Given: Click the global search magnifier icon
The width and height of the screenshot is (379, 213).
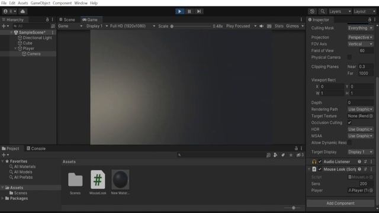Looking at the screenshot, I should [323, 11].
